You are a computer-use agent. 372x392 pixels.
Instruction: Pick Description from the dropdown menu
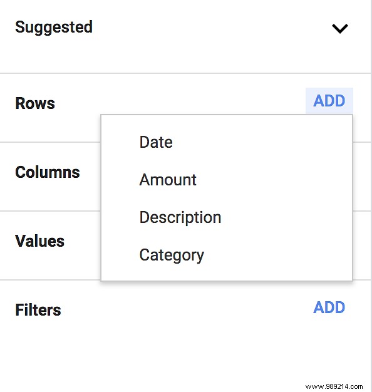coord(227,217)
